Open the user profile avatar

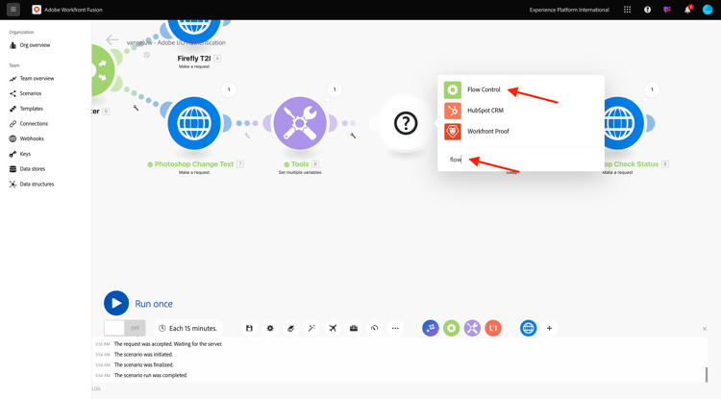tap(708, 10)
